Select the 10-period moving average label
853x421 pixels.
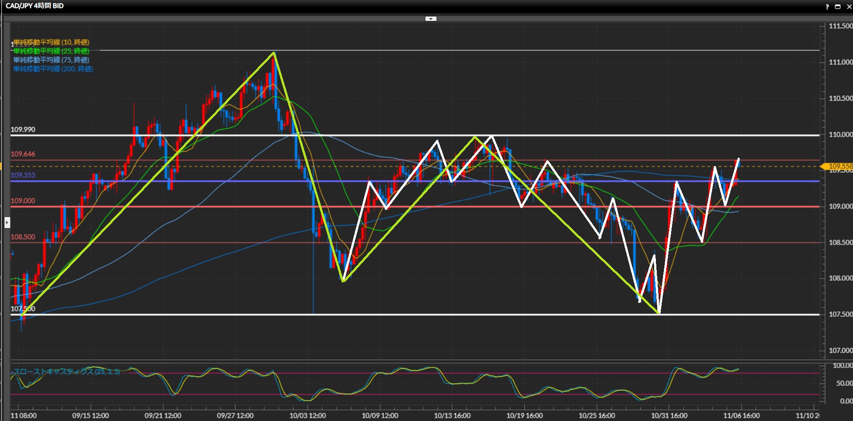click(x=51, y=42)
